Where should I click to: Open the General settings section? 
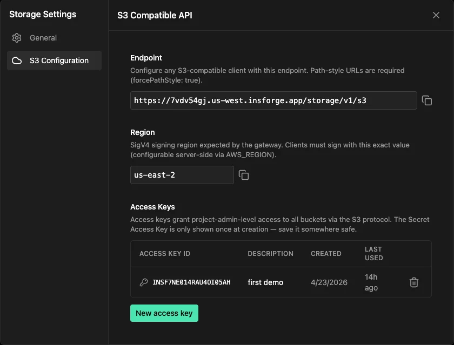(x=42, y=38)
